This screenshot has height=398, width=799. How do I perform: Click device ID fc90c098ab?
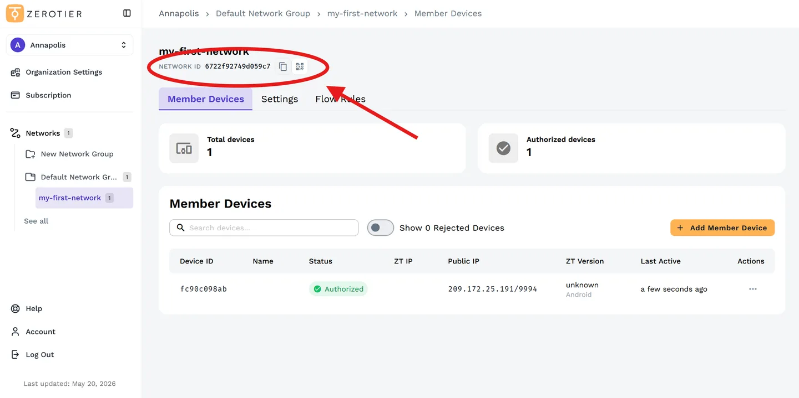click(x=204, y=289)
